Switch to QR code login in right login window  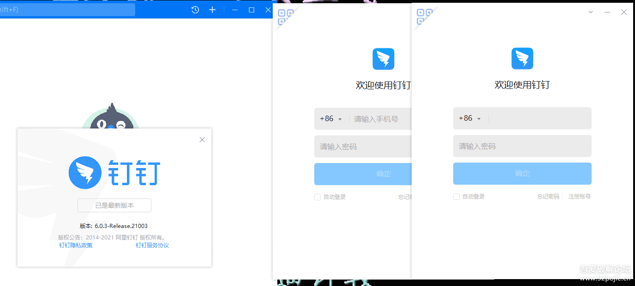[x=425, y=17]
